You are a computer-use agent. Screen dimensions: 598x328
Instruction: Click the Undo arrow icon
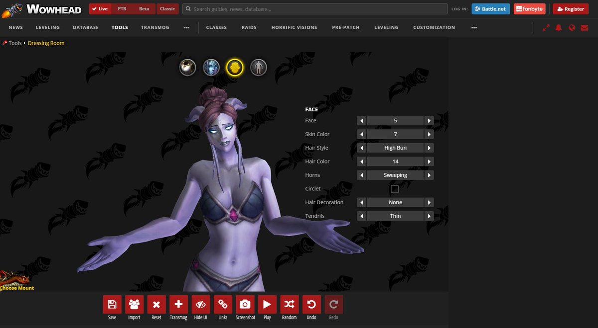[x=311, y=305]
